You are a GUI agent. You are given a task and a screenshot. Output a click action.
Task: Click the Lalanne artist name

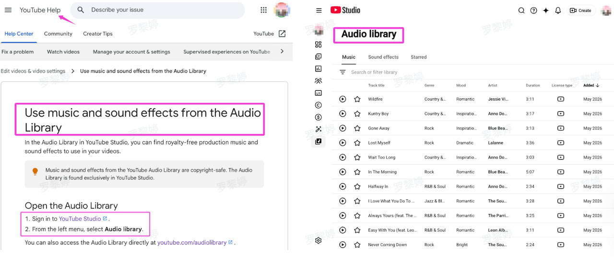[x=496, y=143]
